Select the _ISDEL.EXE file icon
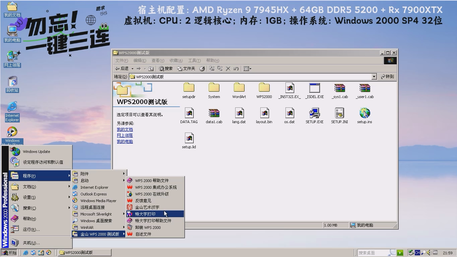Image resolution: width=457 pixels, height=257 pixels. (x=314, y=88)
